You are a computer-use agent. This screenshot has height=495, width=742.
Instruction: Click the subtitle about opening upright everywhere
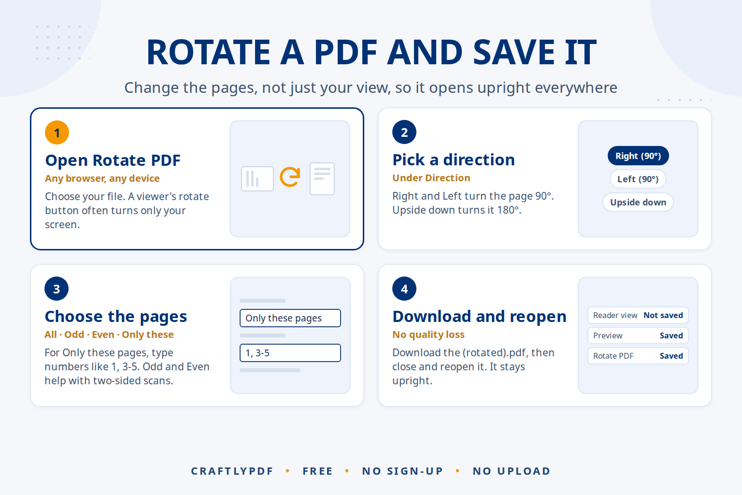371,87
